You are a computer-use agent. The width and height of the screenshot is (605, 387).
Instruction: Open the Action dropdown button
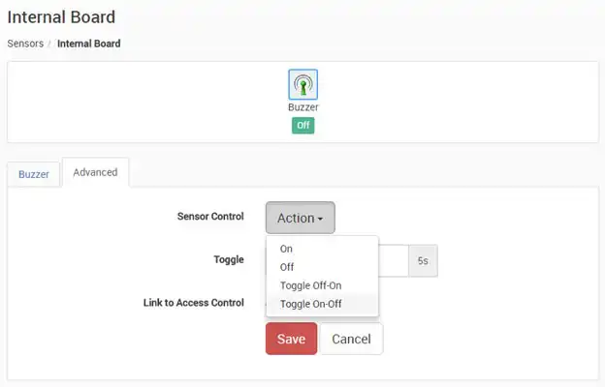pos(301,218)
